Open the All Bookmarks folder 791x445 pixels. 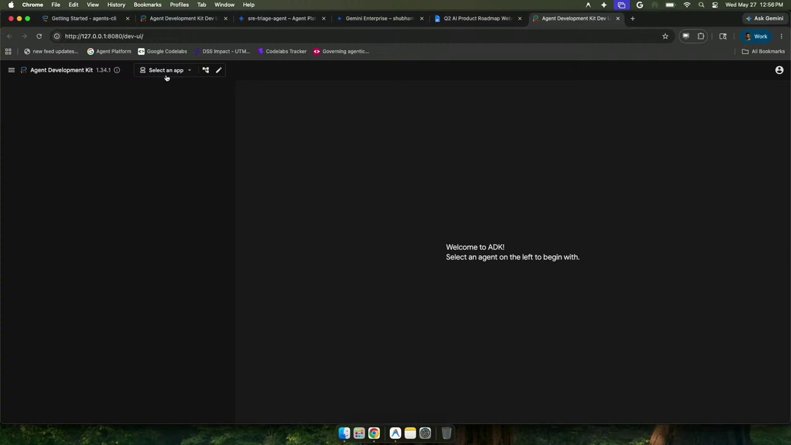763,51
